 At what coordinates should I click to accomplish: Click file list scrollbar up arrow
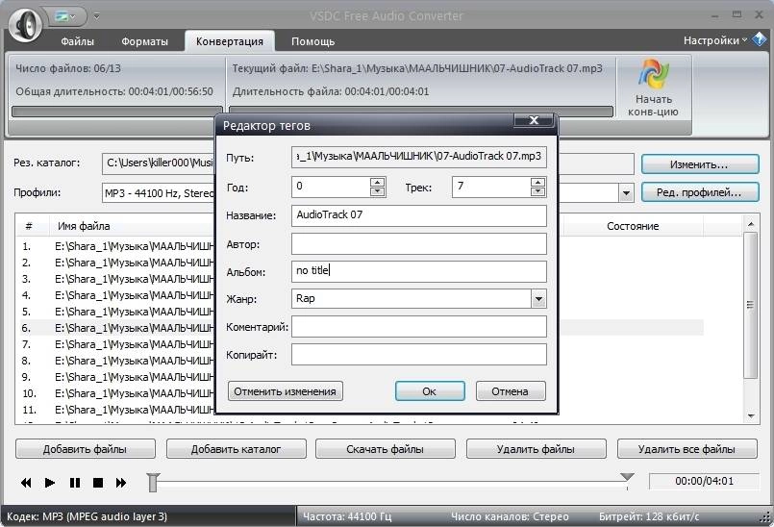coord(750,224)
